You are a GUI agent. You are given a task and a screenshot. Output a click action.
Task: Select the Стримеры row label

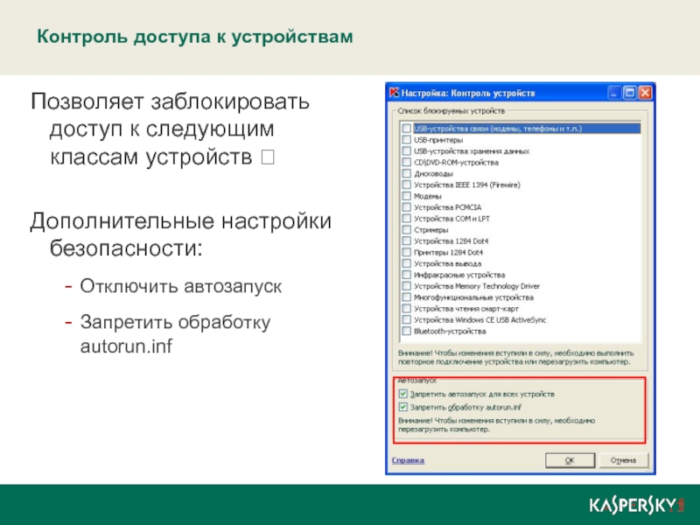click(430, 230)
